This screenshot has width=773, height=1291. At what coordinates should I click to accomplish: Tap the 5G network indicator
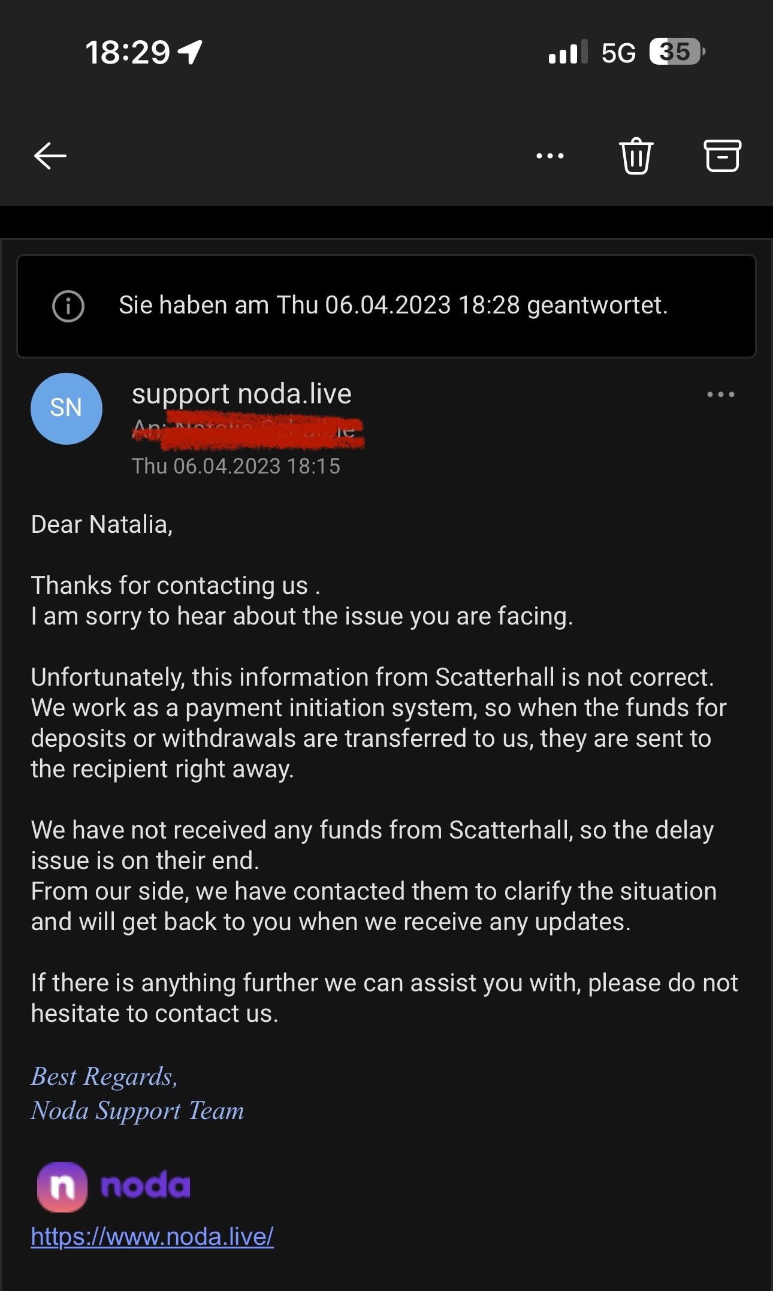618,53
